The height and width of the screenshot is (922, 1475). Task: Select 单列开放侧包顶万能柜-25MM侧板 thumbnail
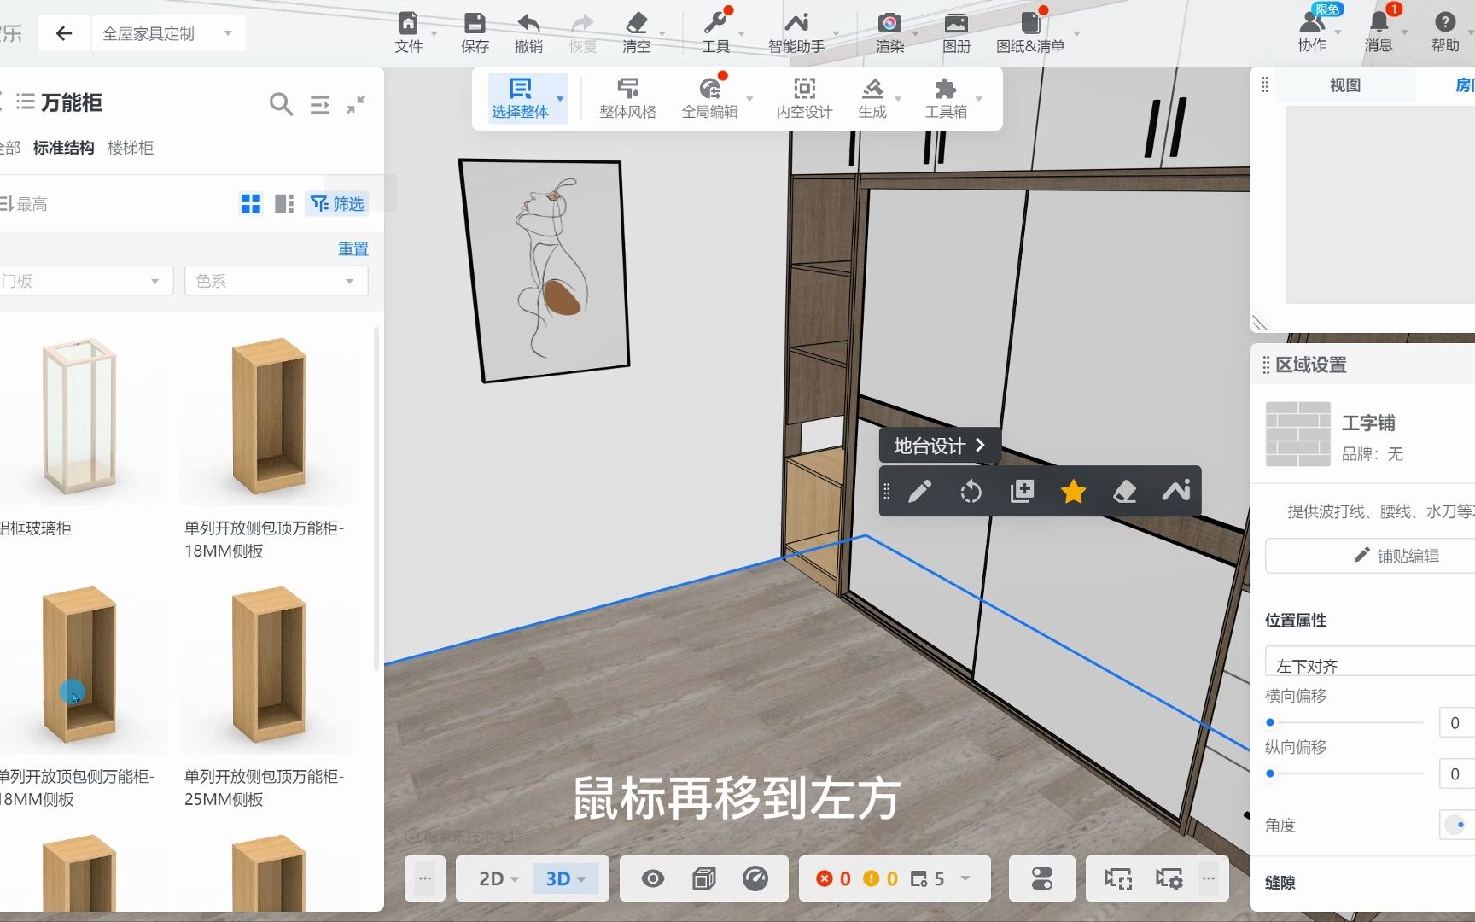pyautogui.click(x=269, y=664)
